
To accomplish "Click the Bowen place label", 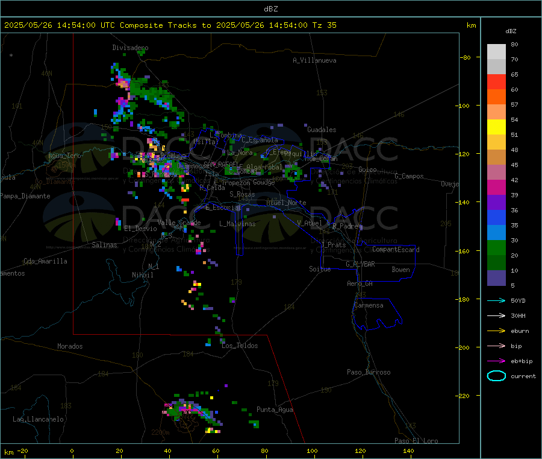I will (401, 270).
